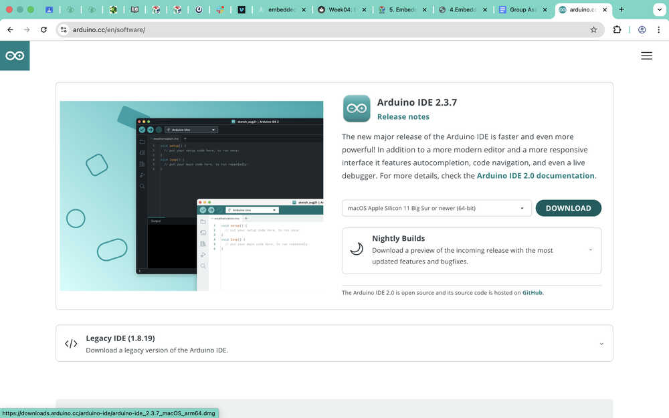Click the browser profile avatar icon

(641, 29)
